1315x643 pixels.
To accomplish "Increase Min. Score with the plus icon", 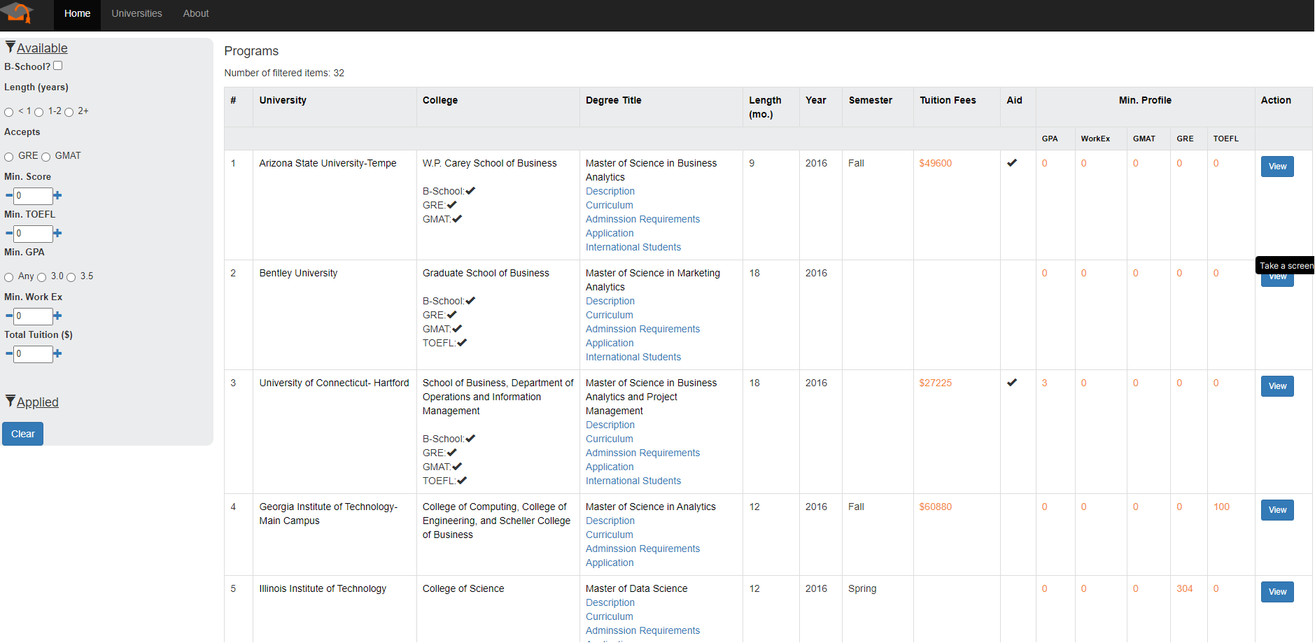I will click(58, 195).
